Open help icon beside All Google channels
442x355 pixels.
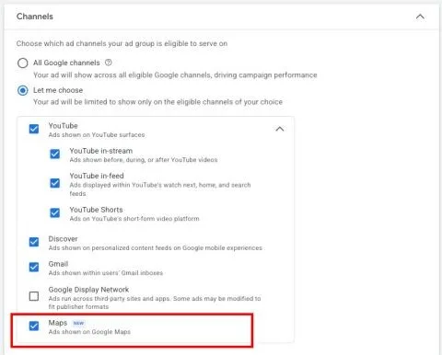(109, 63)
